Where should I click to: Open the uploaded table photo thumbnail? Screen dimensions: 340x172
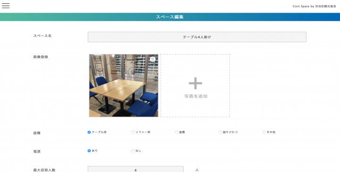[124, 86]
